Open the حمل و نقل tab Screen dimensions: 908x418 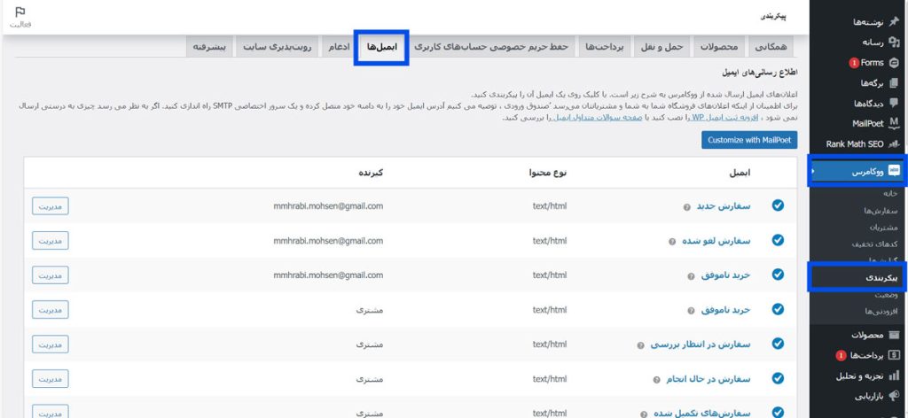[661, 47]
